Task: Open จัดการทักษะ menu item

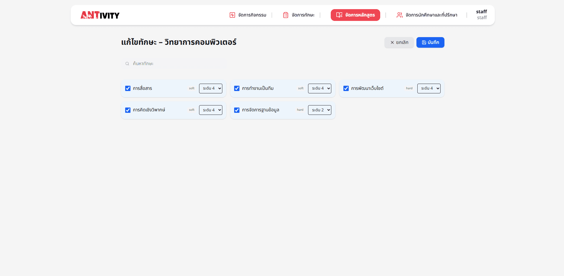Action: point(303,15)
